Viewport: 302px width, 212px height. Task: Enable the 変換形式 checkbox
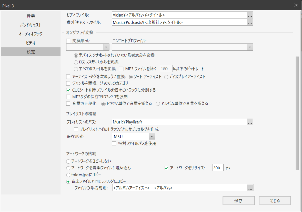pyautogui.click(x=68, y=41)
